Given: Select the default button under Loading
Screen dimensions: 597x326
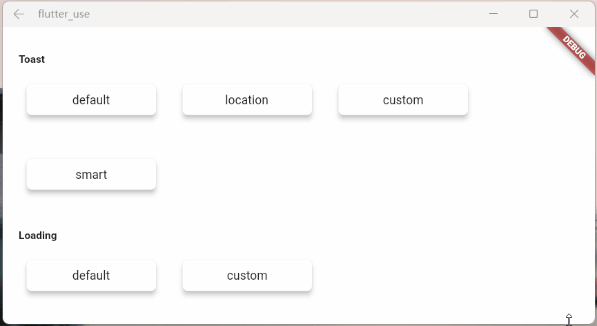Looking at the screenshot, I should coord(91,276).
